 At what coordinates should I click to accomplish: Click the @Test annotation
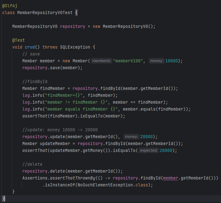[19, 40]
